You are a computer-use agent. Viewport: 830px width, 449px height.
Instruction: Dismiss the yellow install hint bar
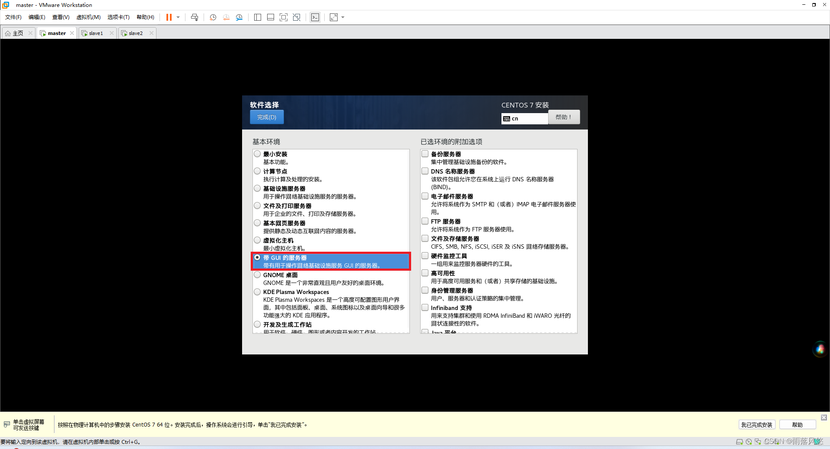point(824,417)
